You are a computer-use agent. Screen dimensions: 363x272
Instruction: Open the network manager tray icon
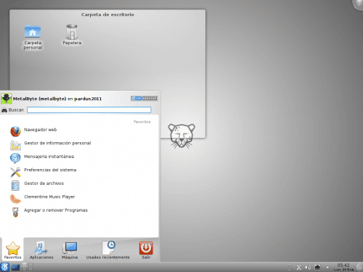coord(317,268)
